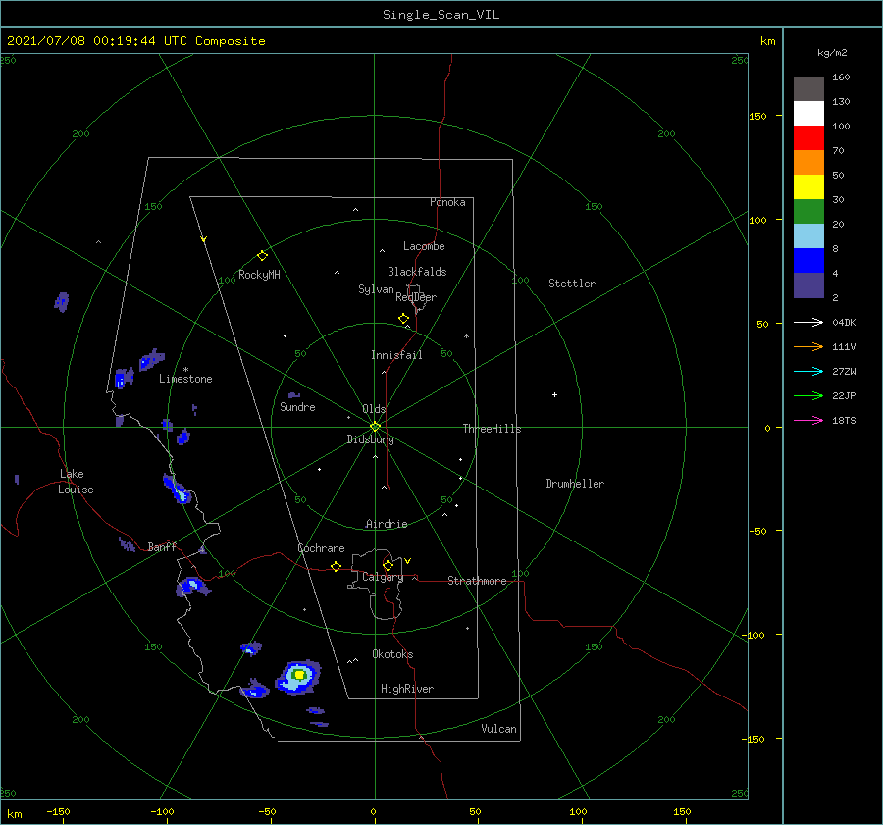
Task: Click the Drumheller town label
Action: coord(574,484)
